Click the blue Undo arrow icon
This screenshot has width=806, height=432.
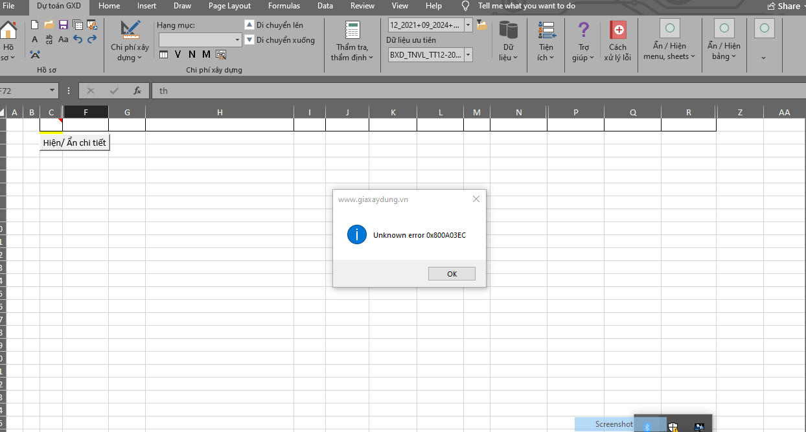click(78, 40)
